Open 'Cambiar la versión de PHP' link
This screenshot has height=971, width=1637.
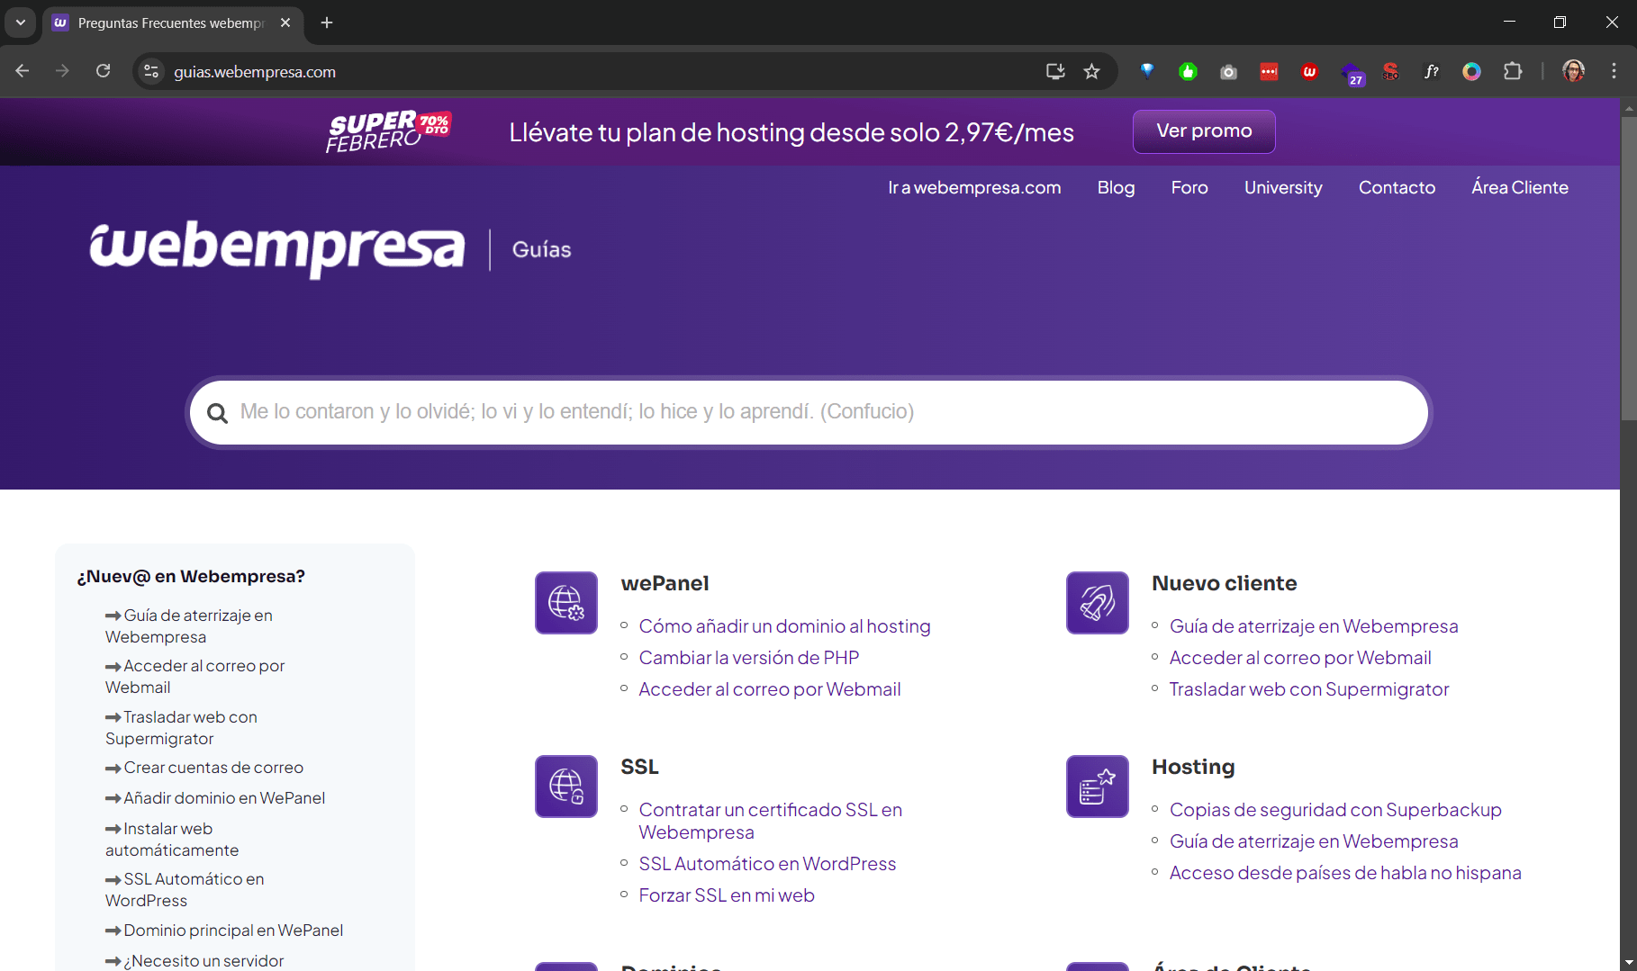coord(748,658)
